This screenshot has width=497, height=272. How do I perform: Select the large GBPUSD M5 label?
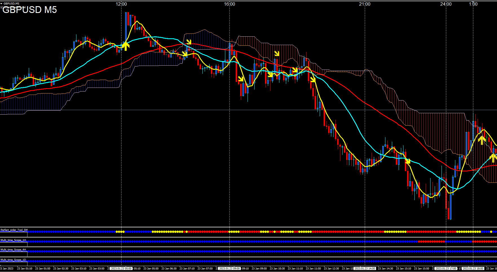(30, 10)
